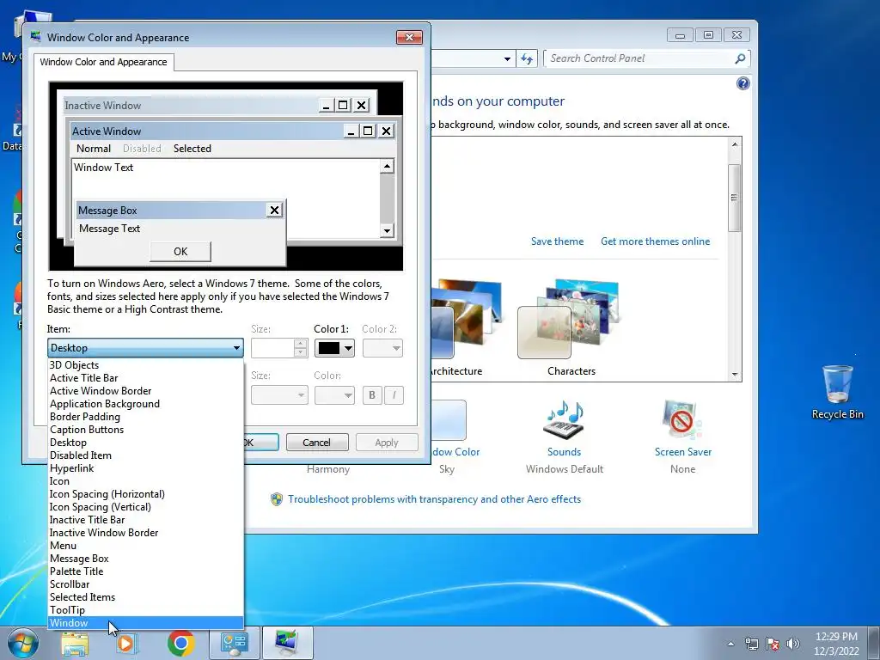Click the Save theme link
This screenshot has height=660, width=880.
(557, 241)
